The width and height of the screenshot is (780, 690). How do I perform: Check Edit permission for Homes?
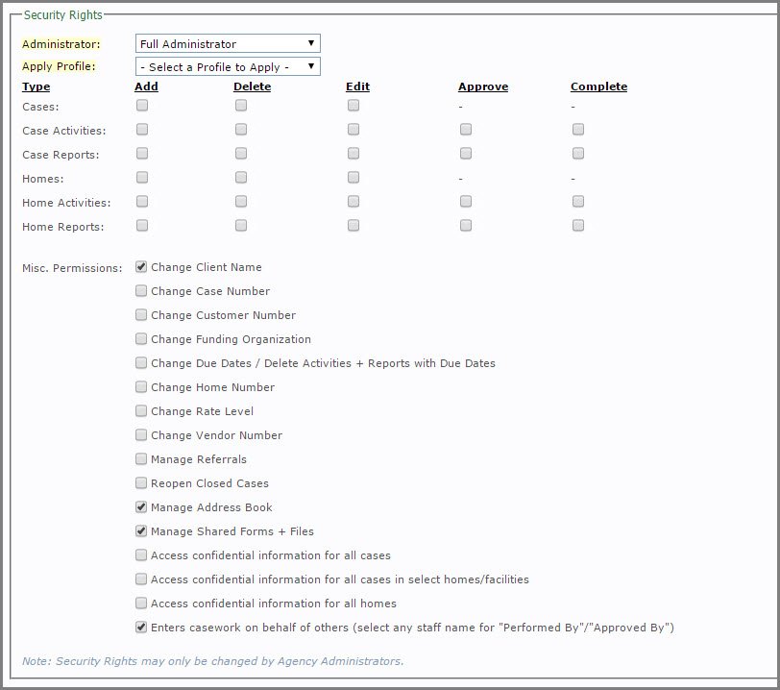(x=353, y=177)
